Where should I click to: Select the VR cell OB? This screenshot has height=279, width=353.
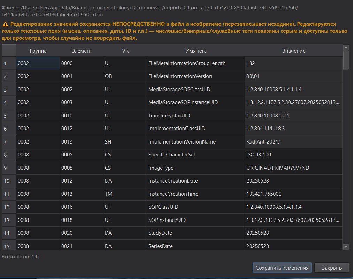point(125,77)
